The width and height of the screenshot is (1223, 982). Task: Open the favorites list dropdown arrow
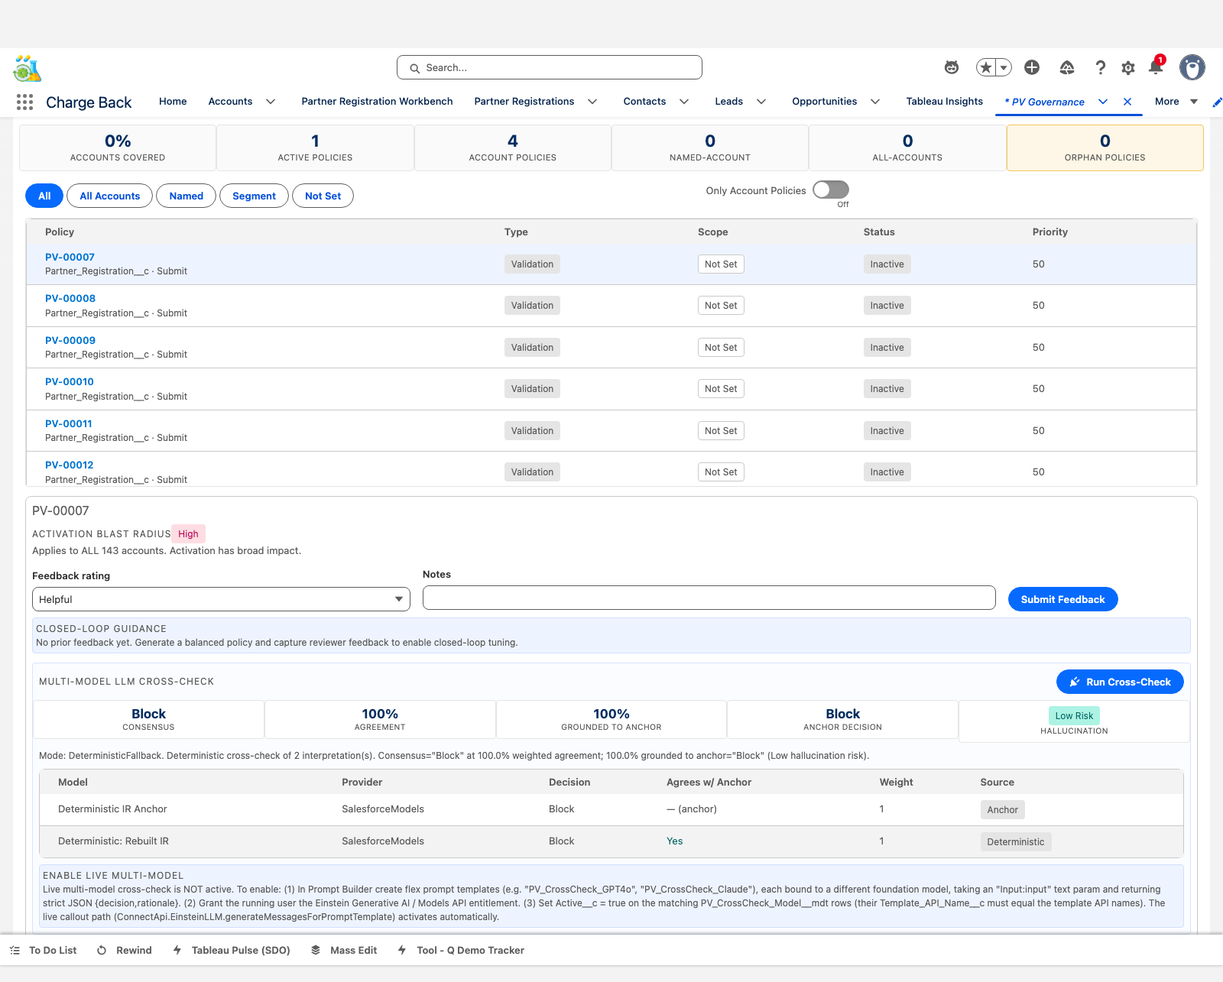1004,67
